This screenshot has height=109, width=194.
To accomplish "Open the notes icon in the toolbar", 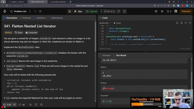I will click(124, 12).
